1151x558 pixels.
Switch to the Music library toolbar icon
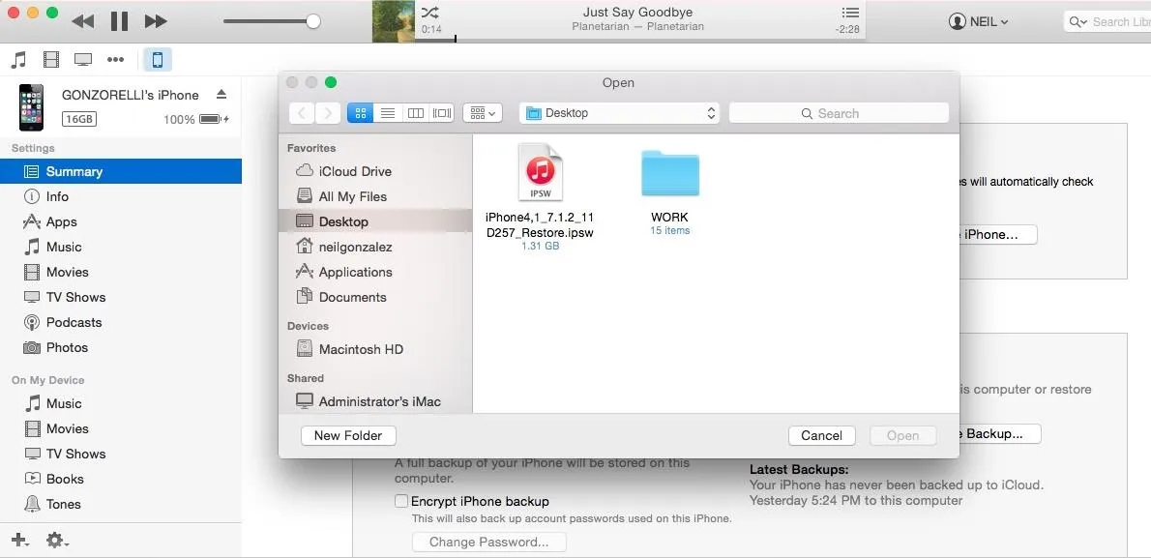pos(19,59)
